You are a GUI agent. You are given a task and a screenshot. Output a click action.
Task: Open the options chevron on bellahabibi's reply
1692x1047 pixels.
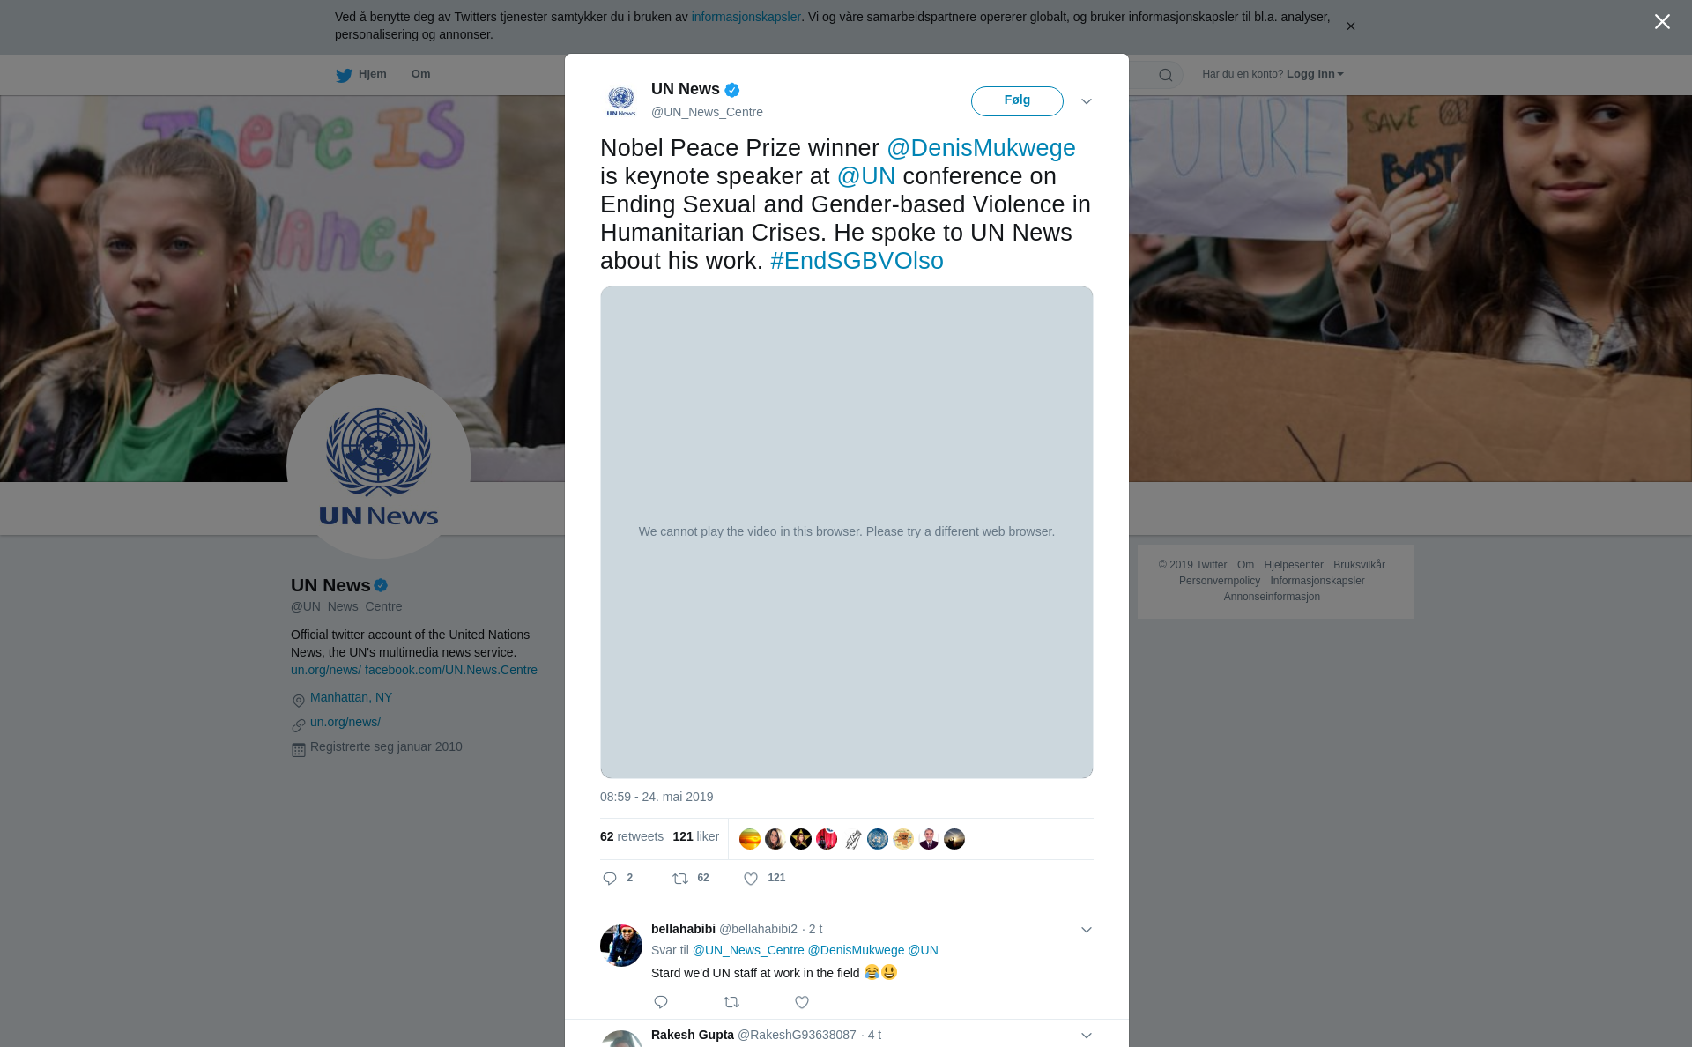(x=1087, y=930)
